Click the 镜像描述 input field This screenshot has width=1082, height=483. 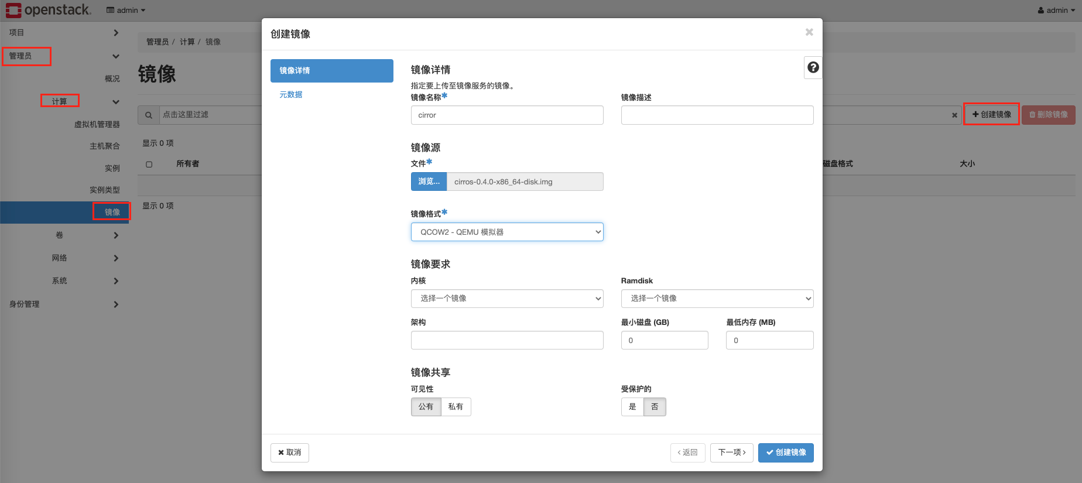pyautogui.click(x=717, y=115)
